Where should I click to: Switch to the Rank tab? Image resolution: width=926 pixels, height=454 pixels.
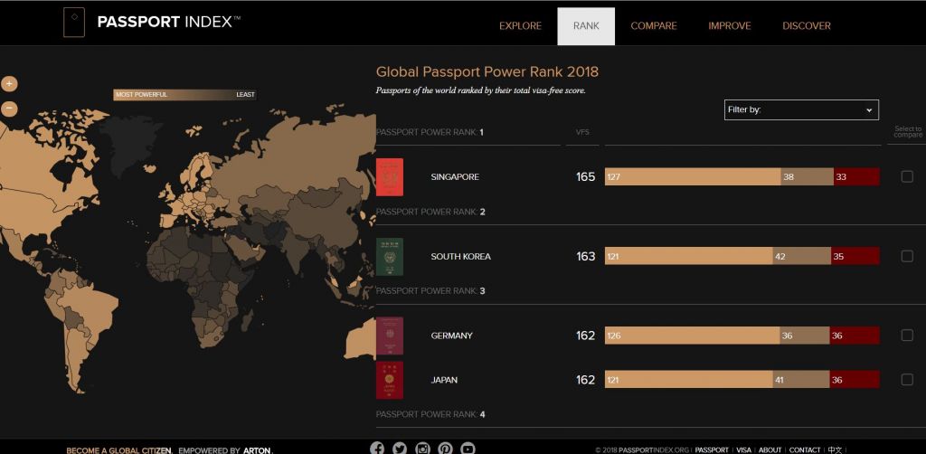coord(586,26)
